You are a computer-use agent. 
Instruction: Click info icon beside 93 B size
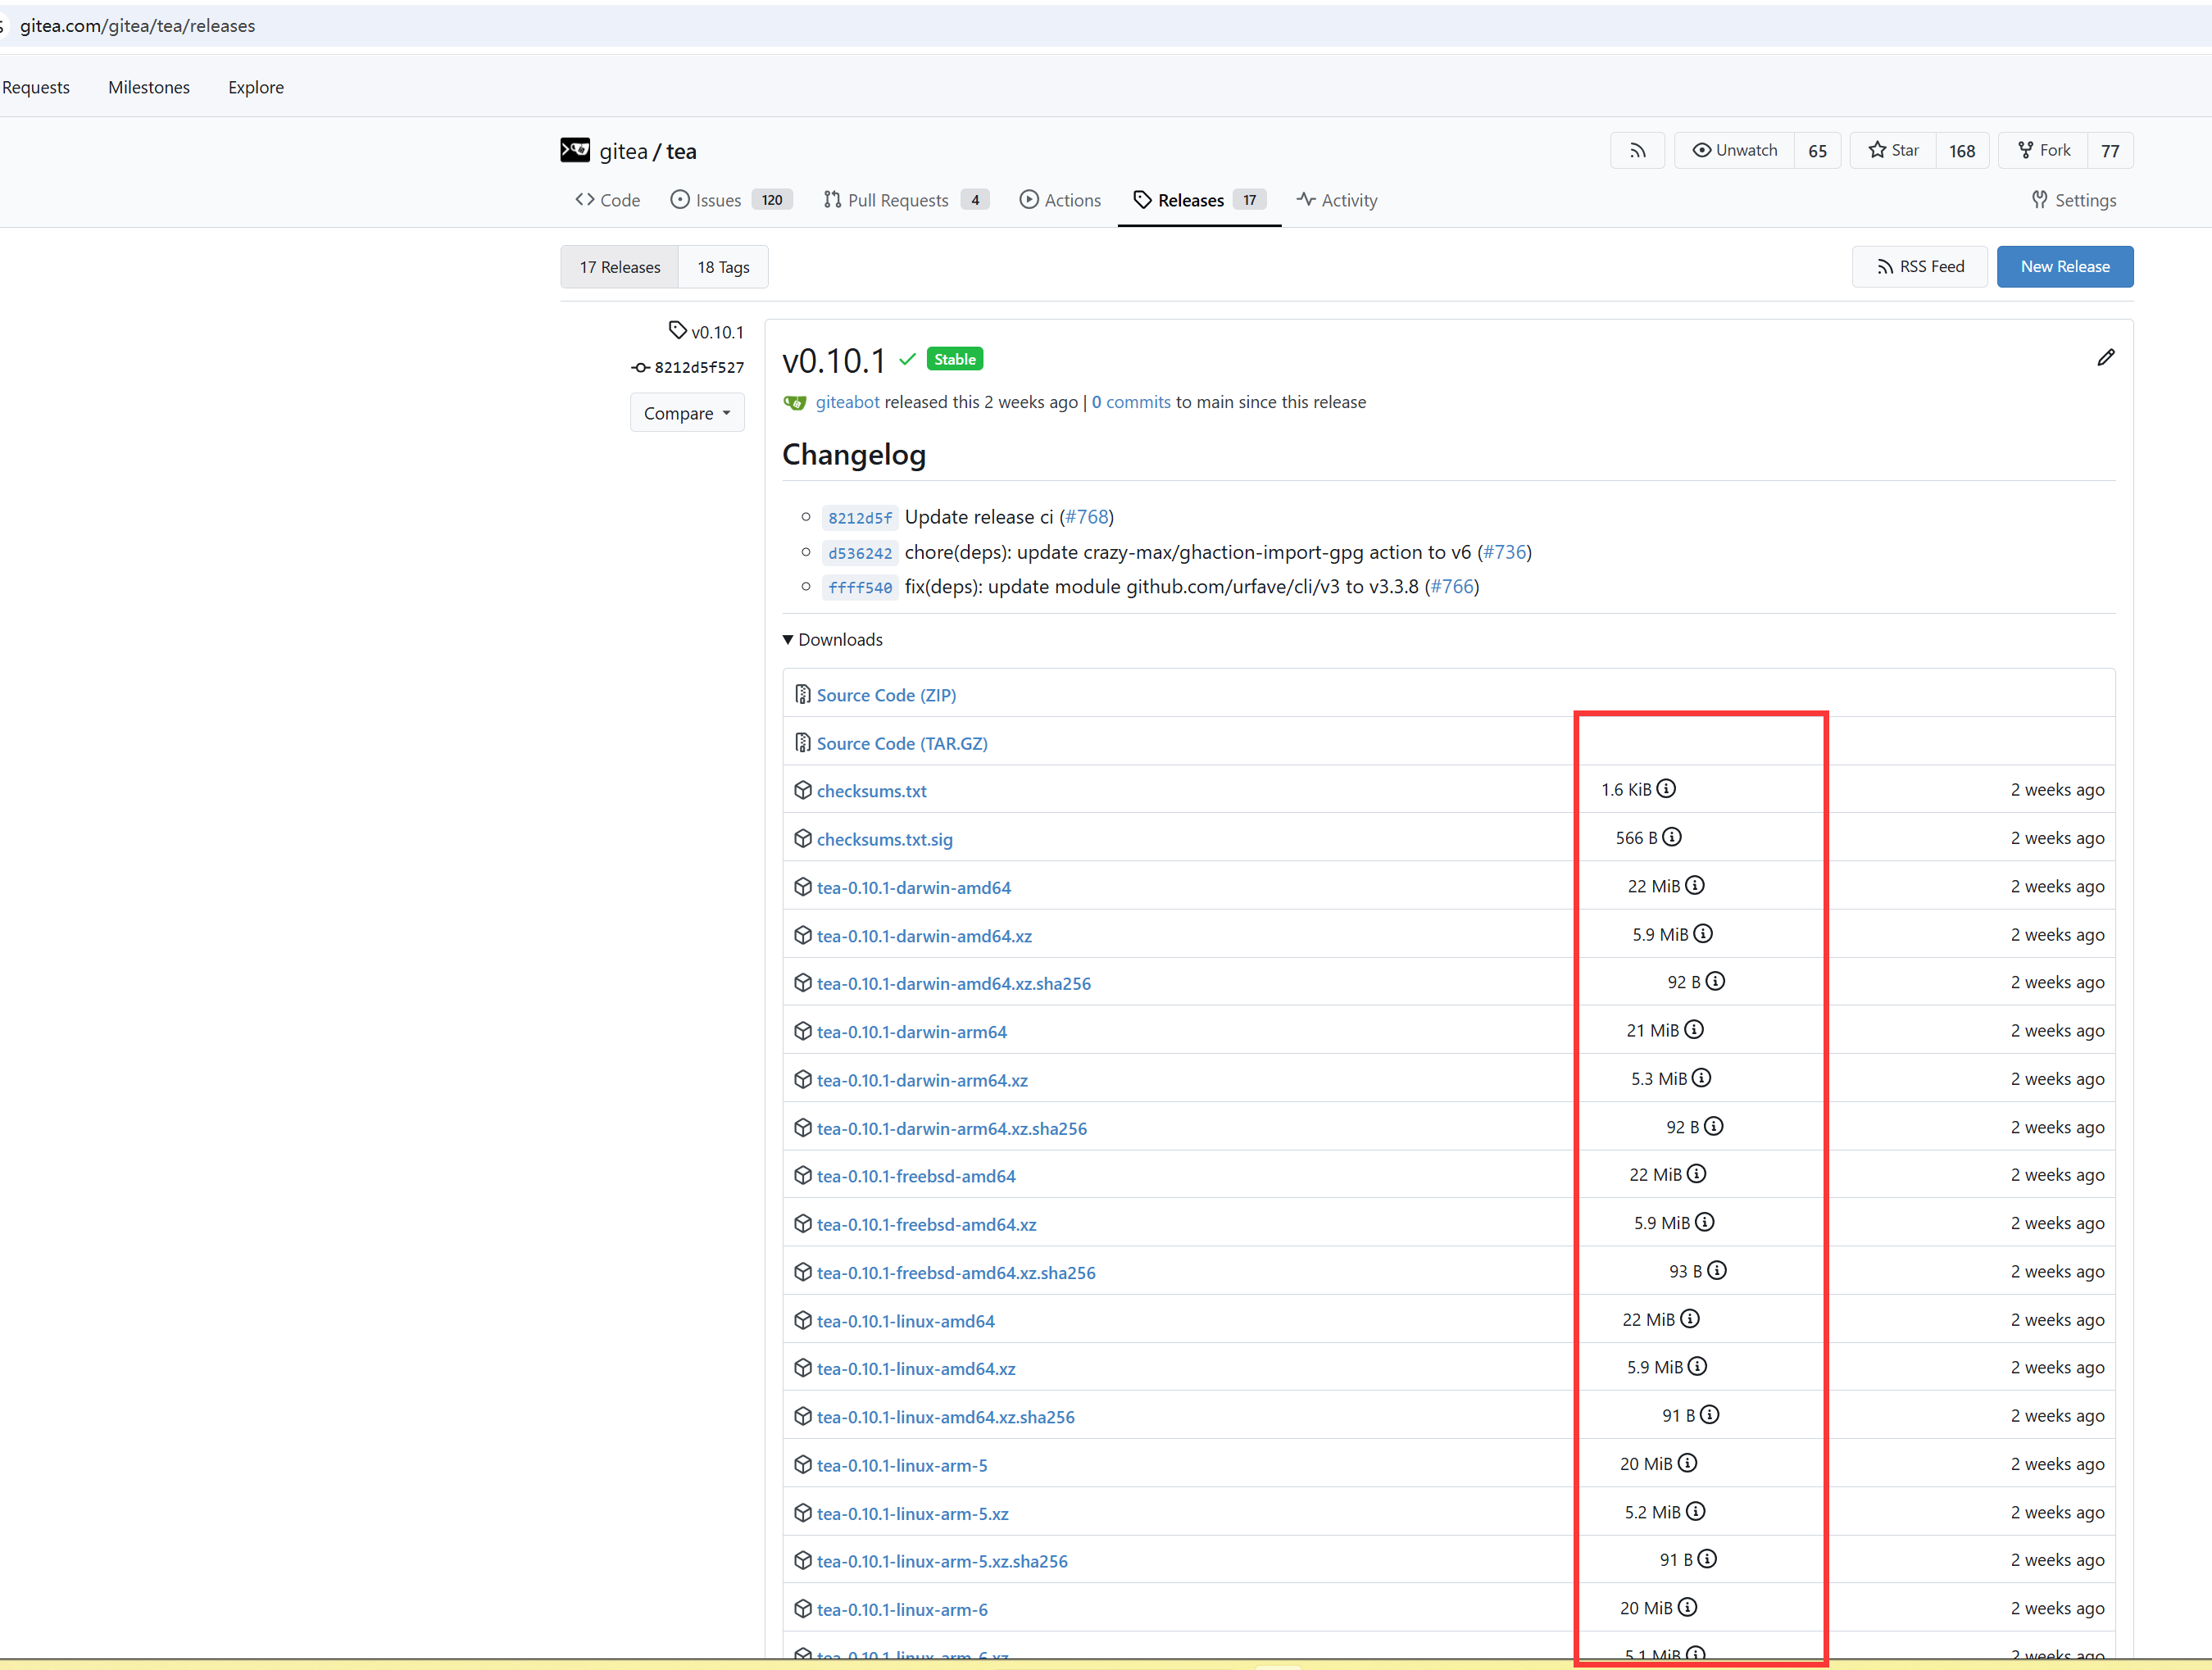coord(1717,1271)
